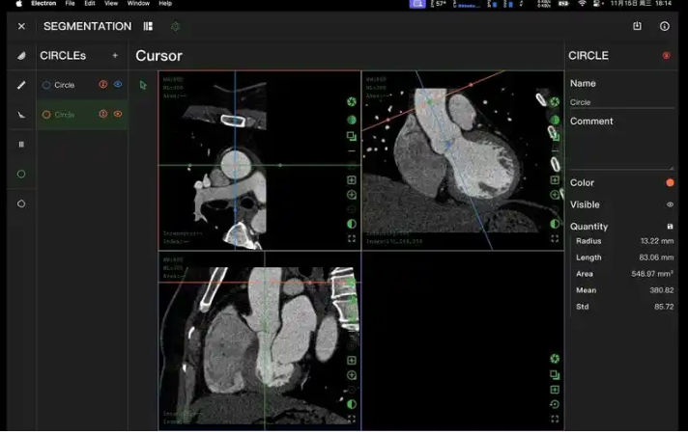Click the aperture icon in the empty 3D view
This screenshot has height=434, width=688.
[555, 359]
